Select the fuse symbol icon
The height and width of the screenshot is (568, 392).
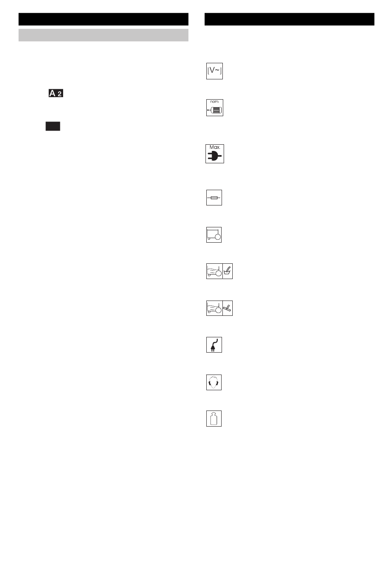click(x=214, y=198)
